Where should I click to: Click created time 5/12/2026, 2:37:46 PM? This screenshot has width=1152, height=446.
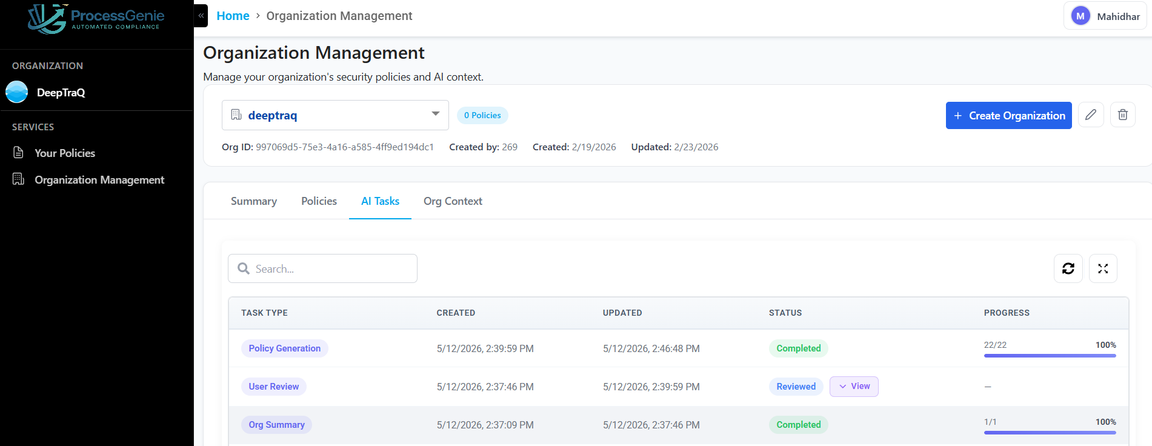[485, 387]
